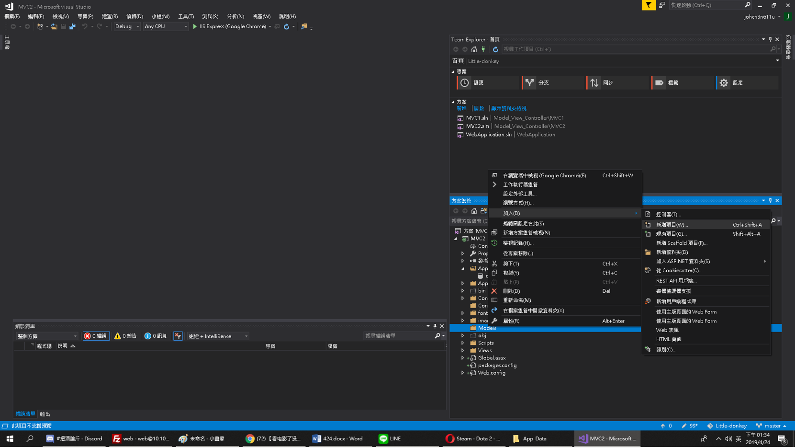This screenshot has height=448, width=795.
Task: Open the 整個方案 scope dropdown in Error List
Action: (x=46, y=336)
